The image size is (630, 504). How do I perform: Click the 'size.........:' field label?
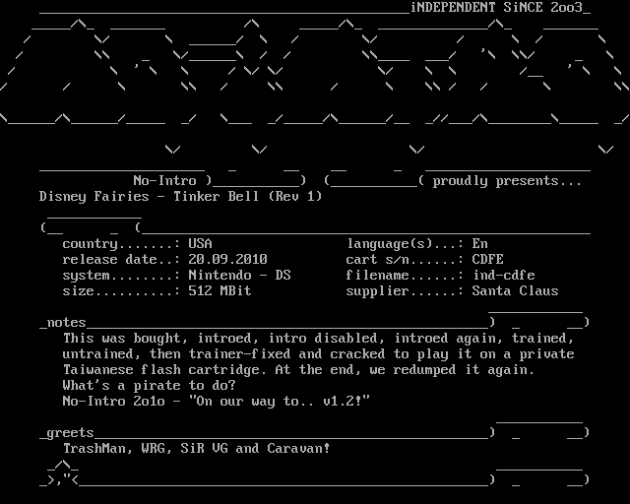pos(121,291)
